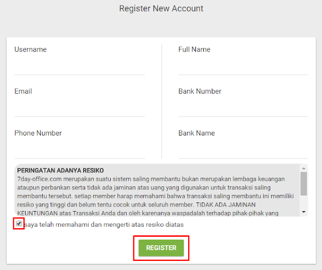The width and height of the screenshot is (322, 270).
Task: Click the Phone Number entry field
Action: pos(79,150)
